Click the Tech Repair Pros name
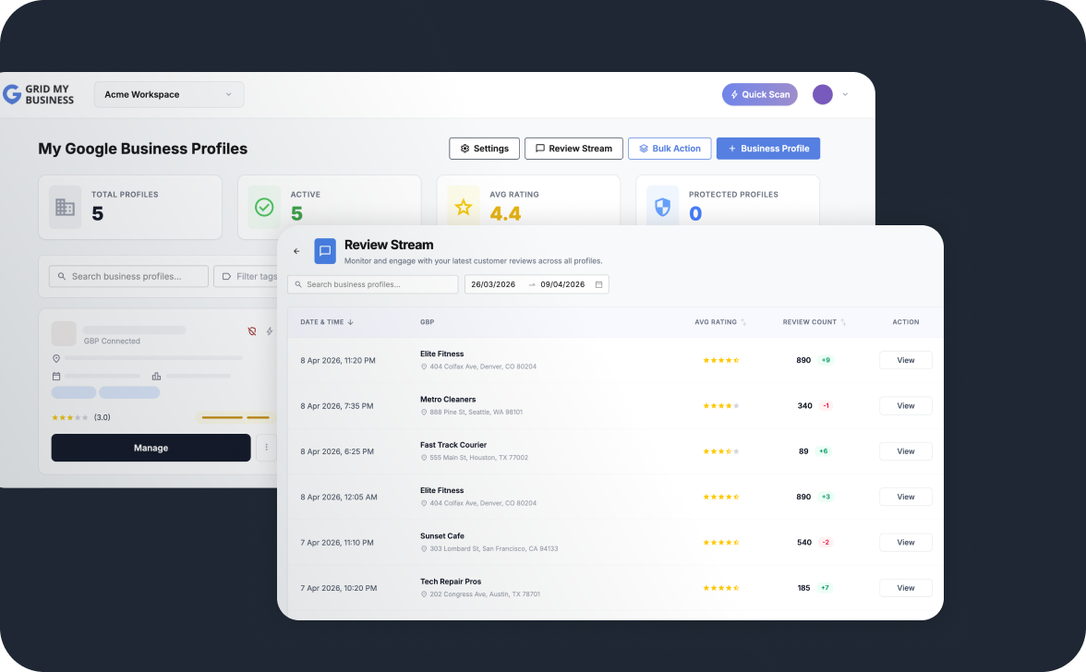This screenshot has width=1086, height=672. [x=451, y=582]
